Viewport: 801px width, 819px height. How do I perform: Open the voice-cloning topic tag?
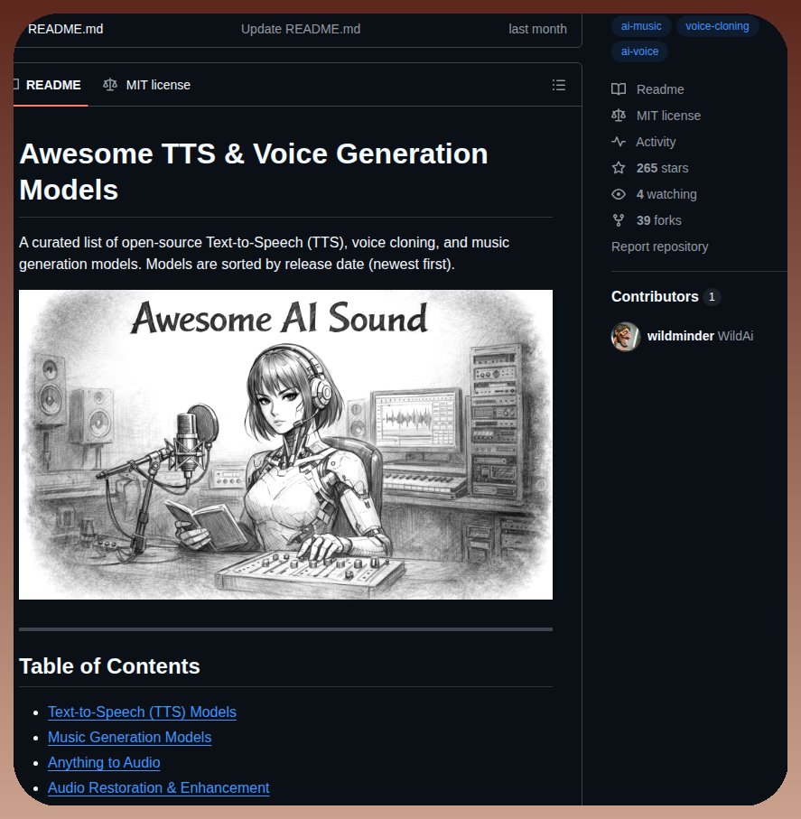point(717,26)
